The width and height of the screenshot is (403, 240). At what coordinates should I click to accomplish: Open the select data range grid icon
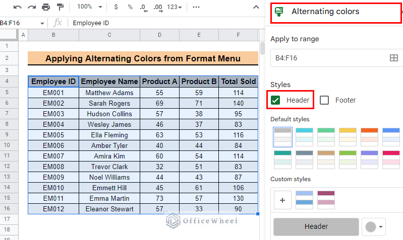393,58
